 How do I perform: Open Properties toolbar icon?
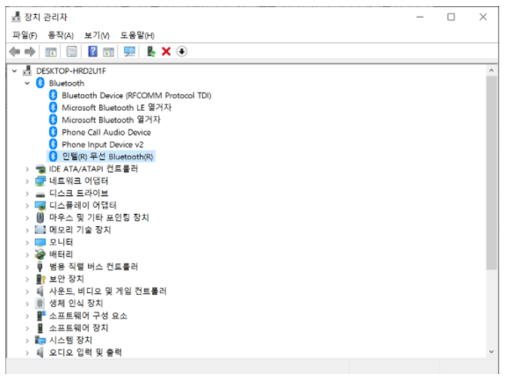(71, 52)
